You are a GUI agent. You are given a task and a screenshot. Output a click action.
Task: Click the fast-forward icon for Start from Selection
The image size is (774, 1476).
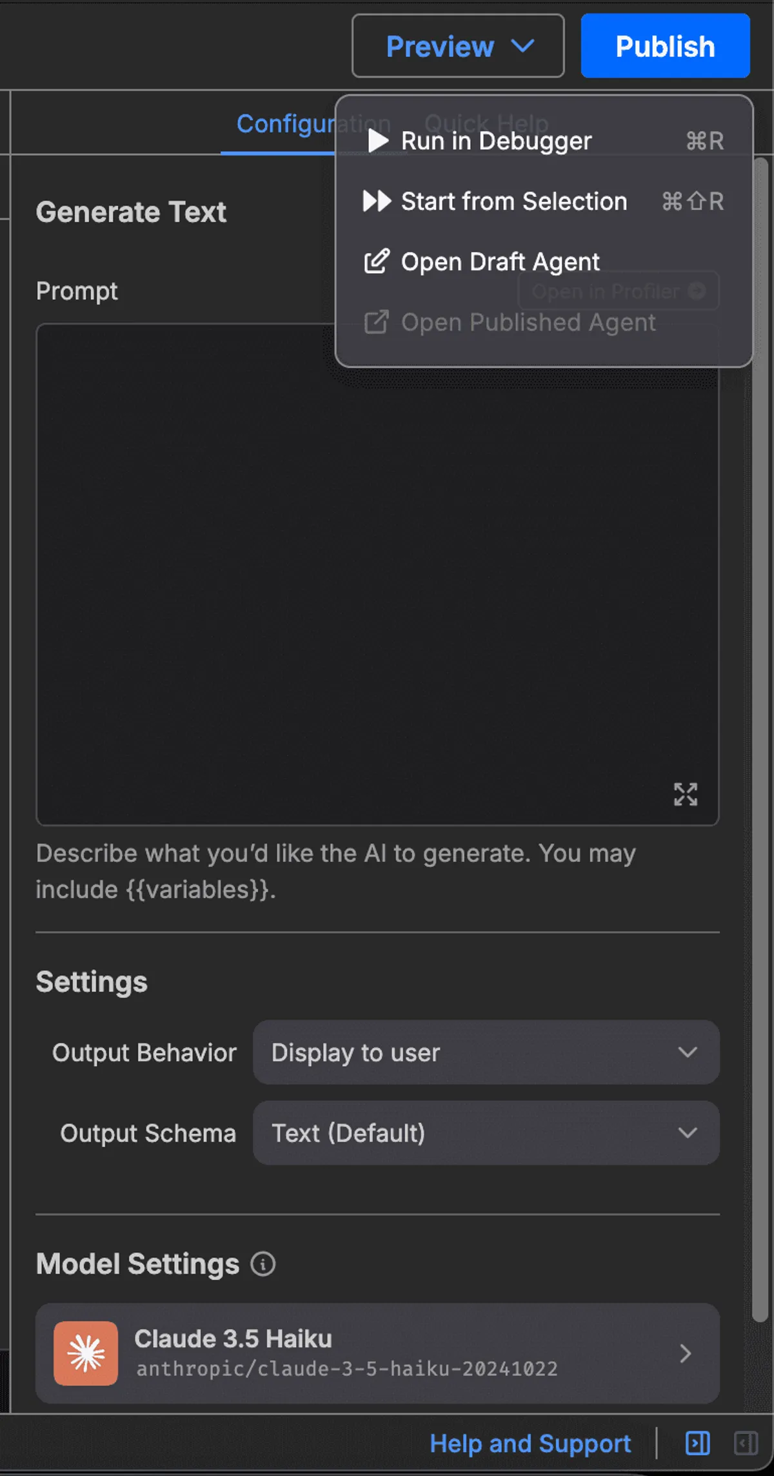(377, 201)
